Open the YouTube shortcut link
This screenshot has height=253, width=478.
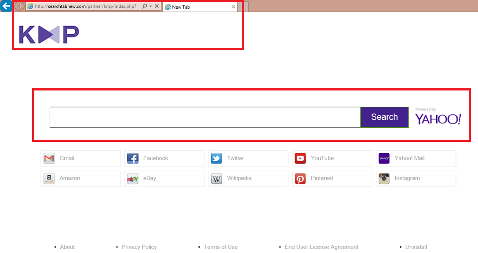tap(332, 158)
